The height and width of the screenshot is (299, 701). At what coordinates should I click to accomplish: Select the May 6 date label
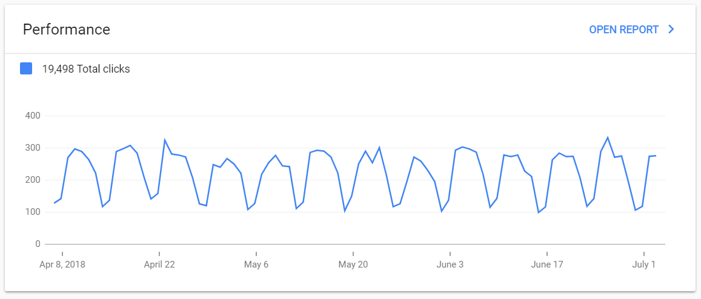click(256, 264)
